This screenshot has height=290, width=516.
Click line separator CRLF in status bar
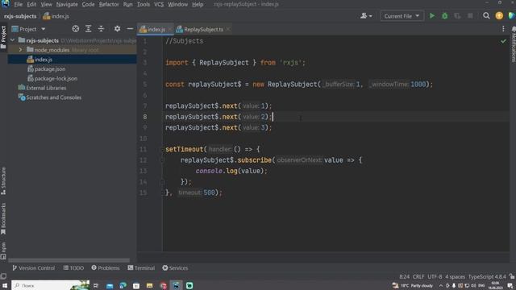tap(418, 276)
